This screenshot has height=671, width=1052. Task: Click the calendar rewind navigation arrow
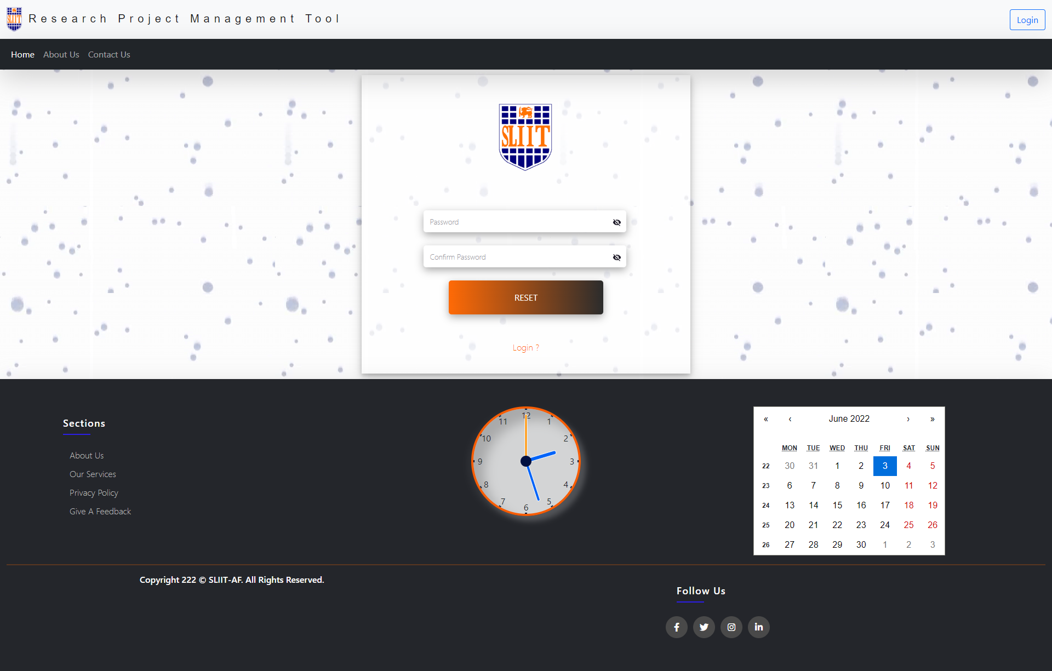766,418
